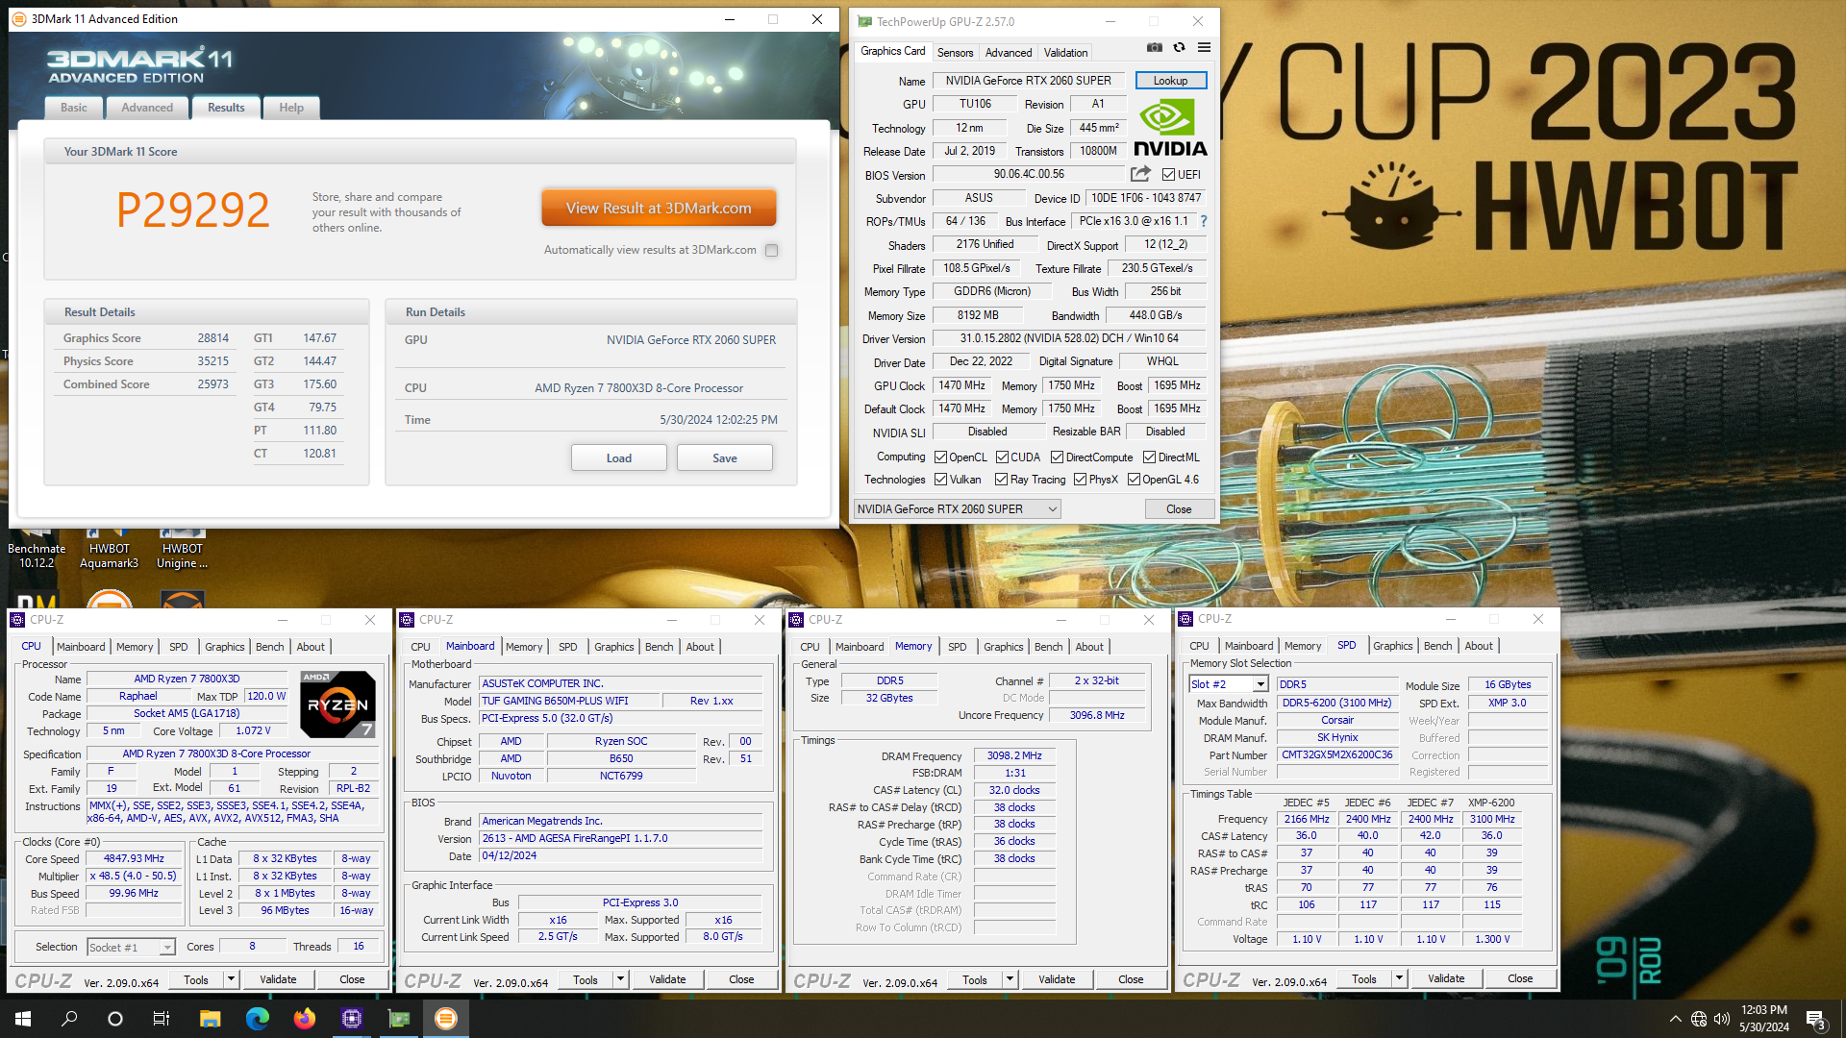The image size is (1846, 1038).
Task: Open the Bench tab in the CPU-Z Memory window
Action: click(x=1048, y=647)
